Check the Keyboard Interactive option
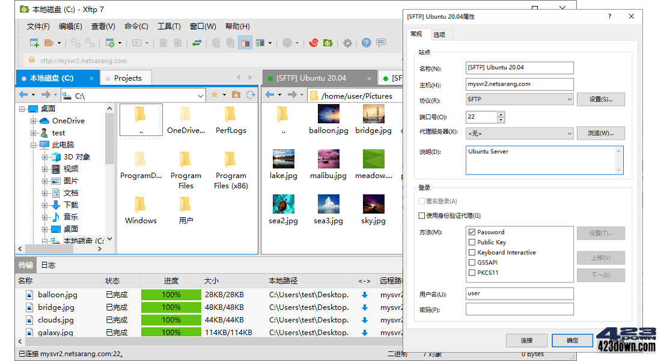Image resolution: width=661 pixels, height=361 pixels. tap(471, 252)
